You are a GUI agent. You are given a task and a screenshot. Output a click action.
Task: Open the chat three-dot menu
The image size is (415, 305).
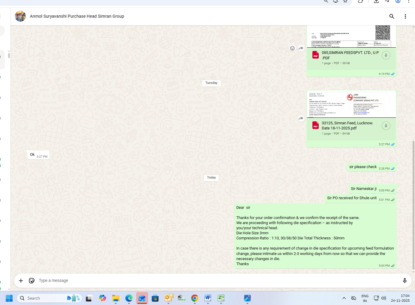click(x=405, y=16)
